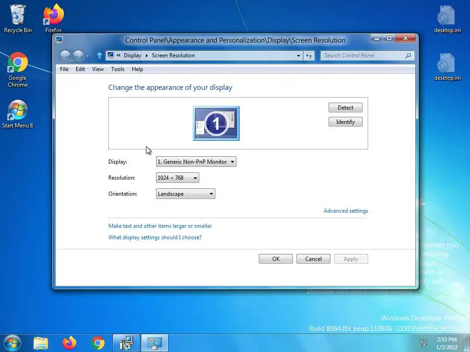Open the Resolution dropdown
The image size is (470, 352).
[178, 178]
